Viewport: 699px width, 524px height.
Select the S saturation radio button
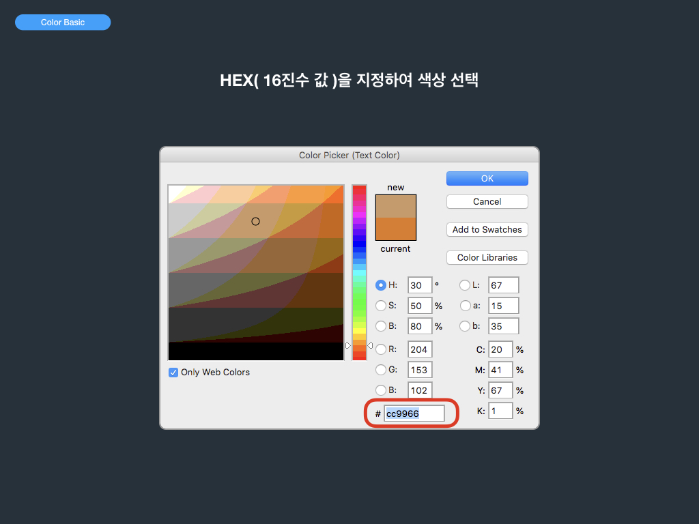pyautogui.click(x=381, y=306)
